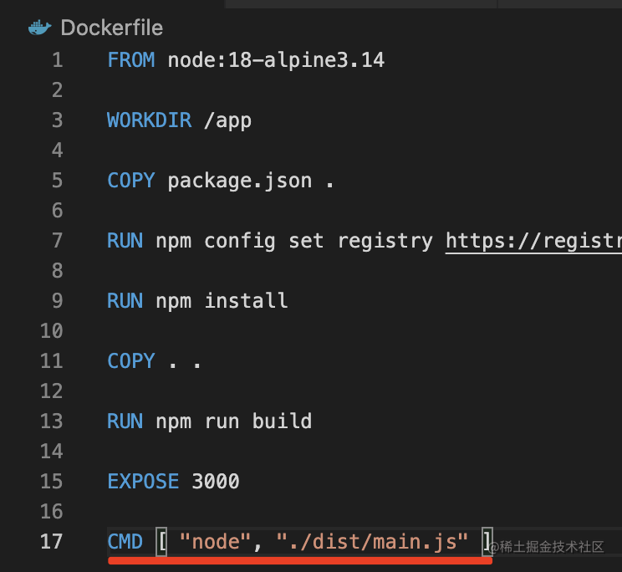
Task: Click the opening bracket after CMD
Action: tap(161, 541)
